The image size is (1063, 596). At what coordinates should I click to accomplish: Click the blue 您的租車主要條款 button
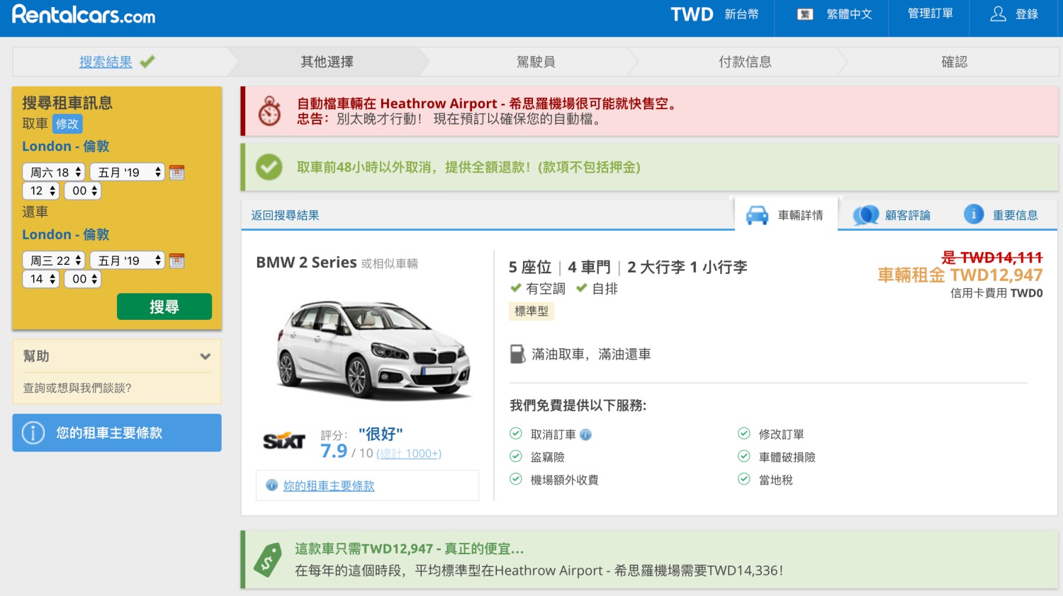pyautogui.click(x=117, y=432)
